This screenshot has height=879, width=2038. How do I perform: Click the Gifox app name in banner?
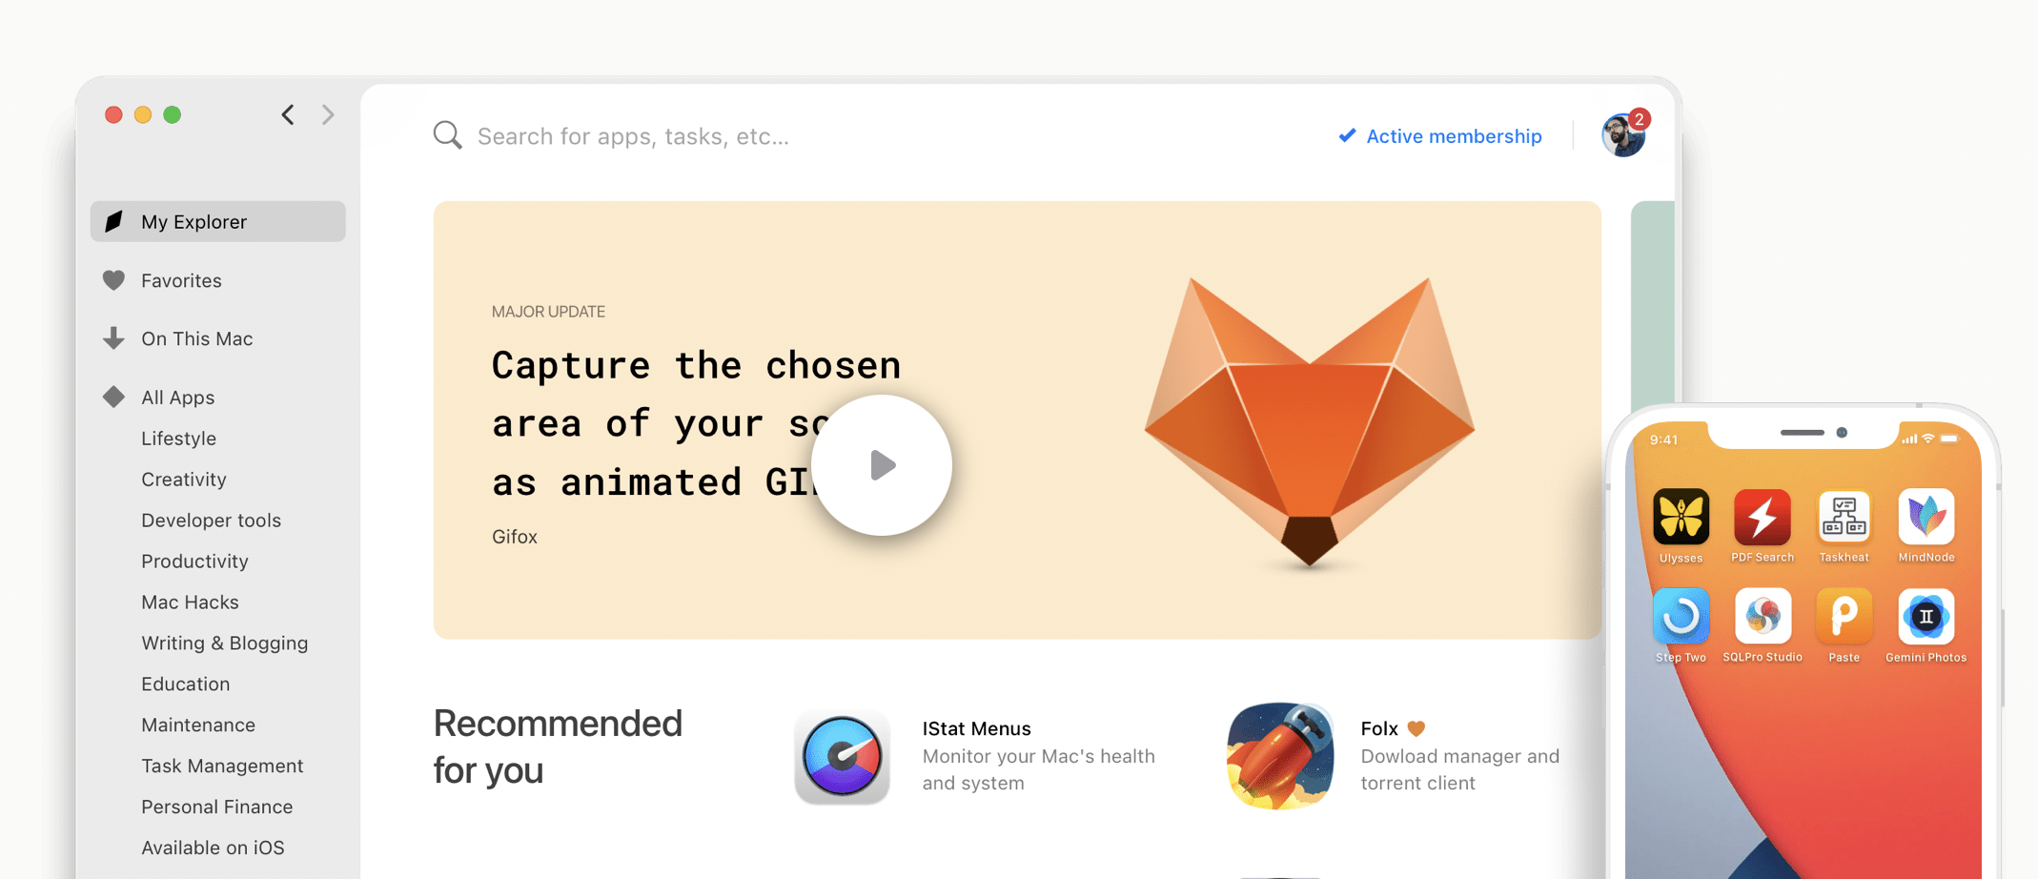(x=515, y=537)
